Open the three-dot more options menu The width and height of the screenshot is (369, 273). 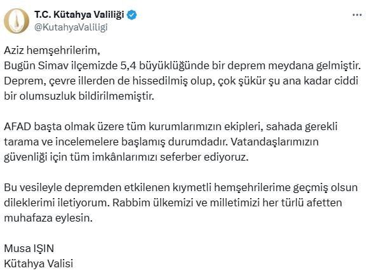coord(357,15)
